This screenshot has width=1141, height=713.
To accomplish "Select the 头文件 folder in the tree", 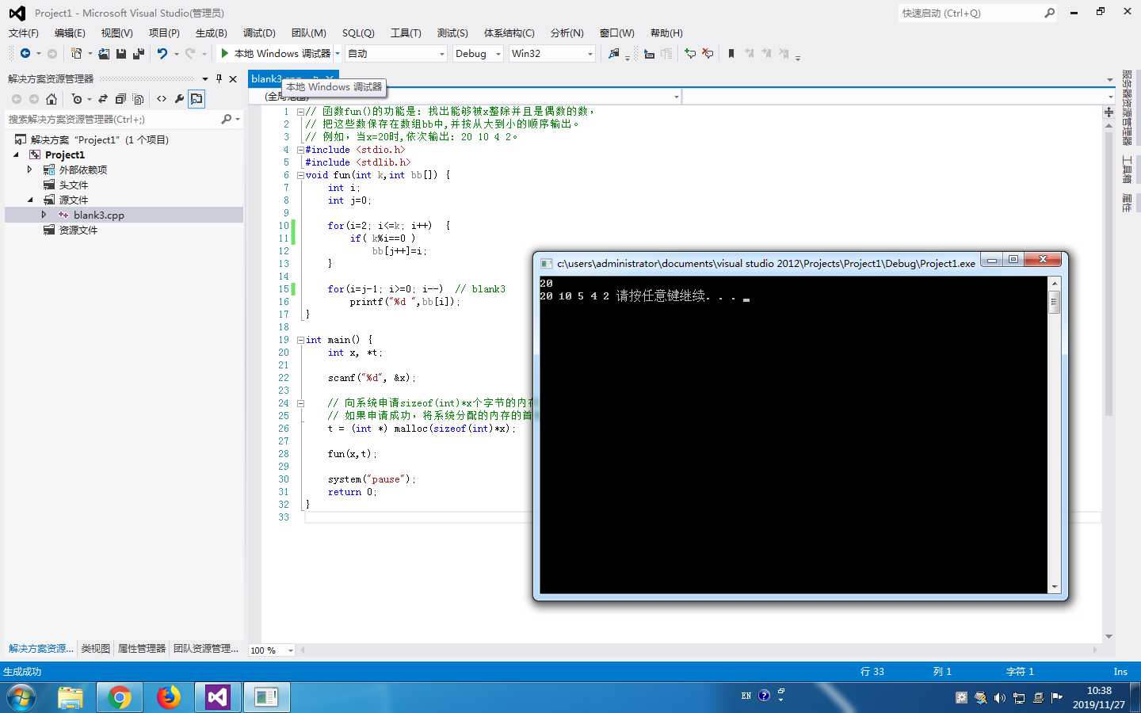I will pyautogui.click(x=74, y=185).
